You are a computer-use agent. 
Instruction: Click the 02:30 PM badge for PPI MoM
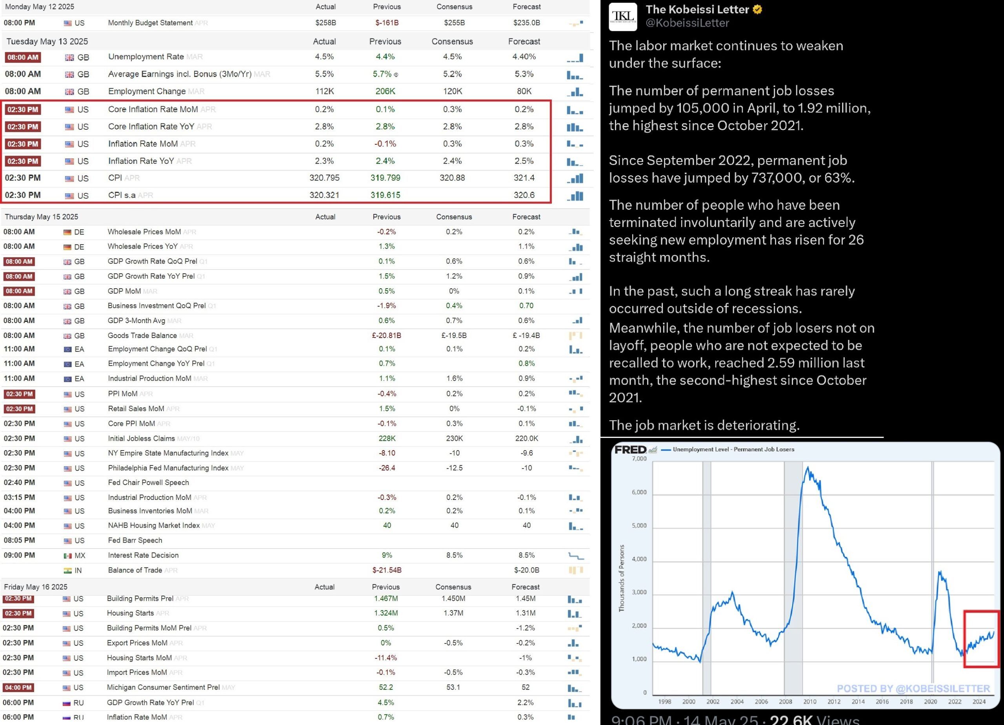19,394
